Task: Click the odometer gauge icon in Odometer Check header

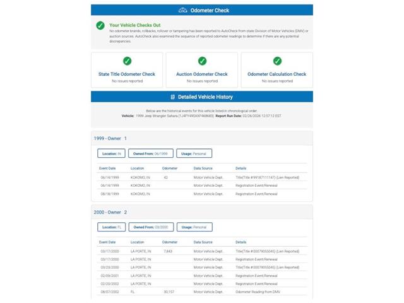Action: click(182, 10)
